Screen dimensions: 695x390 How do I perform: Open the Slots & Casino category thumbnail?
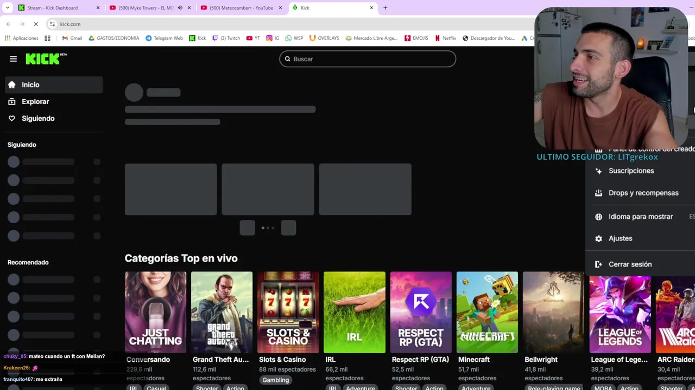(x=288, y=313)
